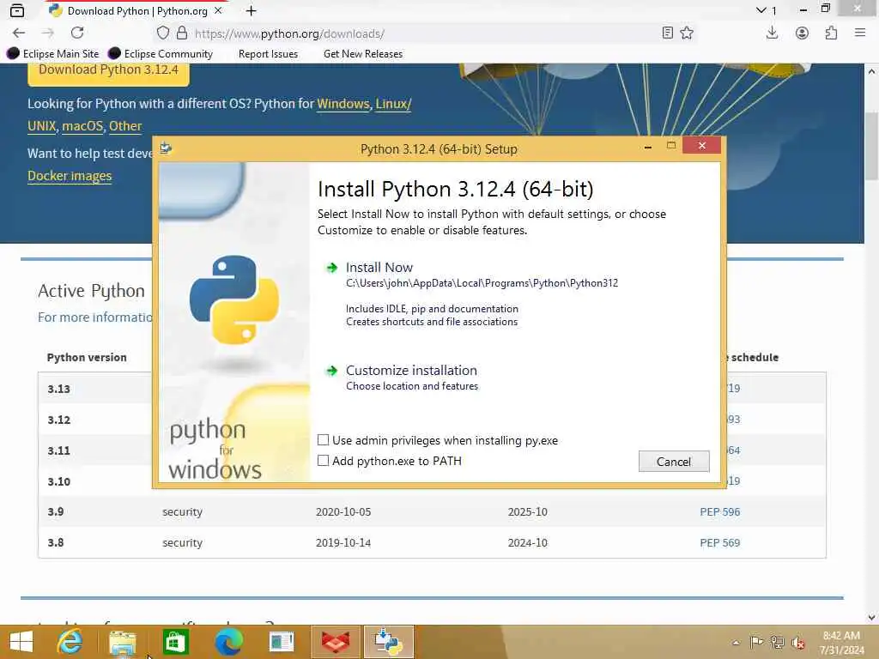Image resolution: width=879 pixels, height=659 pixels.
Task: Cancel the Python setup
Action: (x=674, y=461)
